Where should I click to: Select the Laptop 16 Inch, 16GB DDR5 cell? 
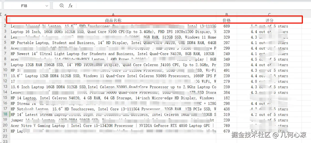pos(113,32)
